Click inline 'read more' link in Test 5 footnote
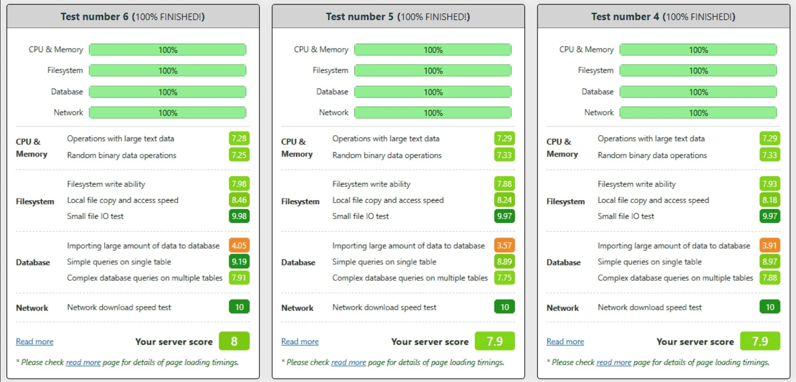 click(x=348, y=362)
